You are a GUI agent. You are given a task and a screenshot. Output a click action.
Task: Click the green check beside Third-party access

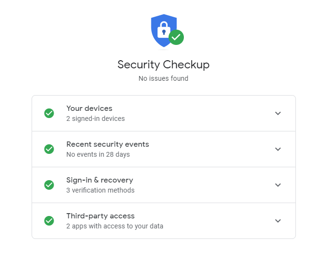pyautogui.click(x=49, y=221)
